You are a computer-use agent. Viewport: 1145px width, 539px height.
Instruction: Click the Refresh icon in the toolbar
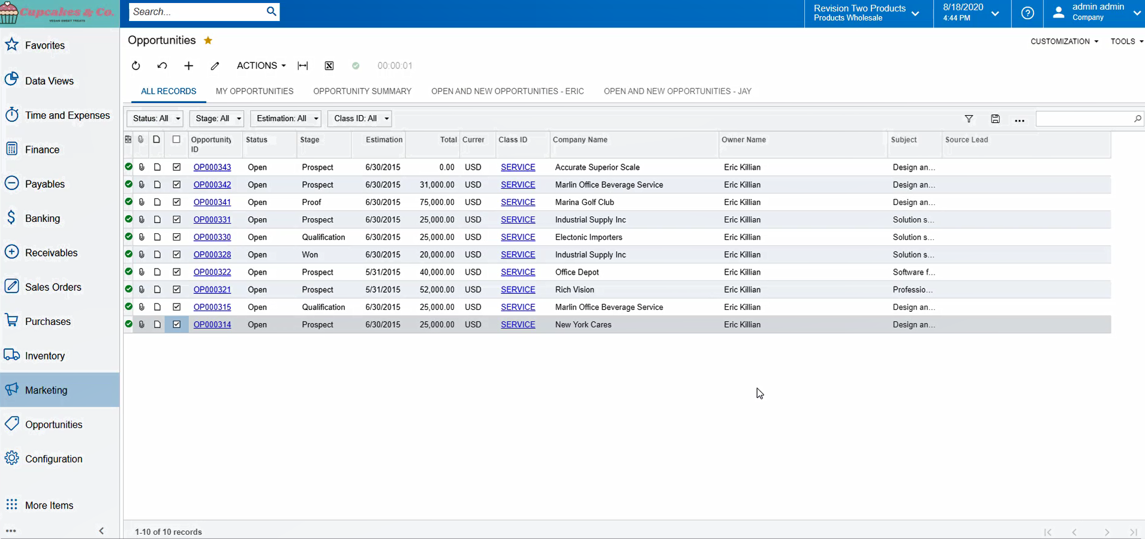click(x=136, y=66)
